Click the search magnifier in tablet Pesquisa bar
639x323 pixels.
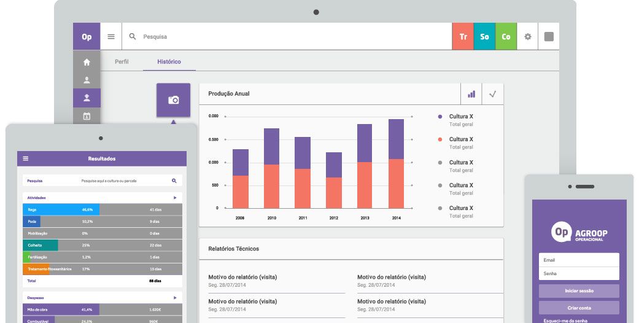click(174, 181)
